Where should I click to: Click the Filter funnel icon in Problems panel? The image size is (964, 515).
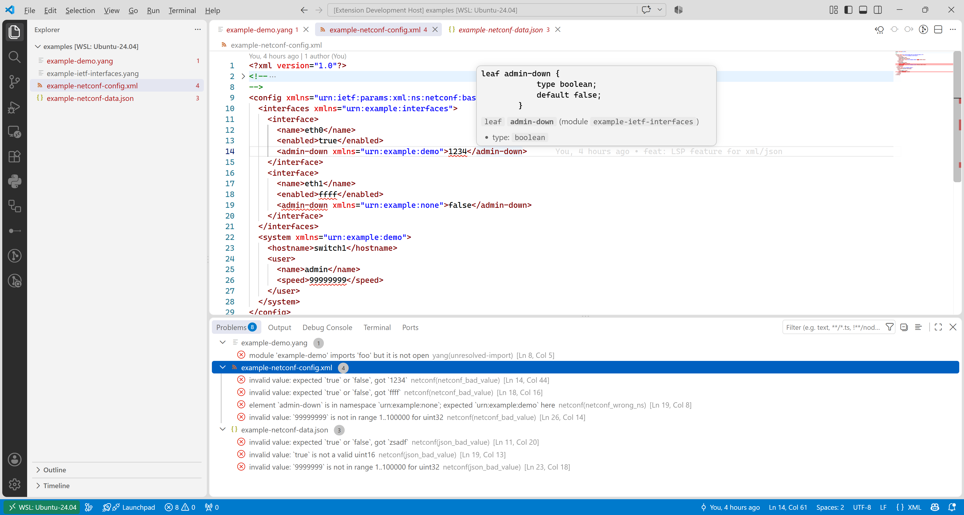click(889, 327)
